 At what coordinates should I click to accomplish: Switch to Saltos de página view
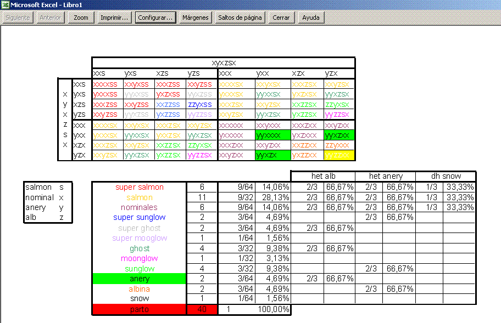240,18
